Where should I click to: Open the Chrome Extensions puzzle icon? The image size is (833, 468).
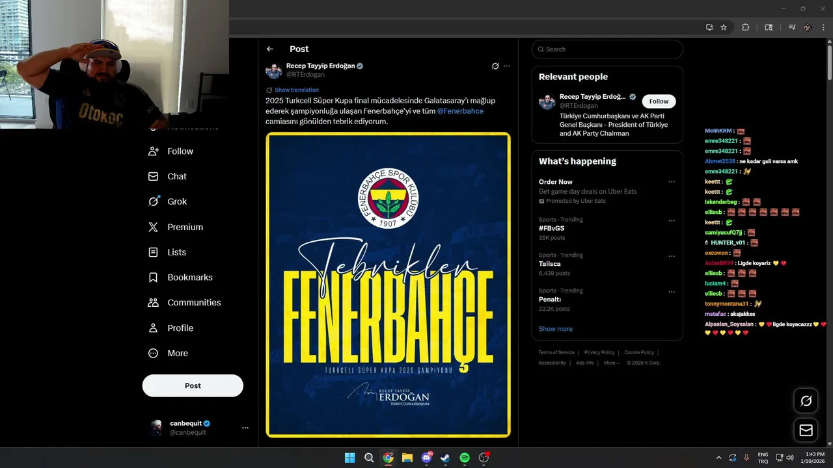pyautogui.click(x=746, y=27)
